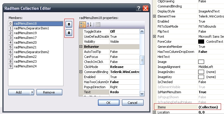
Task: Click the Add button
Action: pyautogui.click(x=19, y=92)
